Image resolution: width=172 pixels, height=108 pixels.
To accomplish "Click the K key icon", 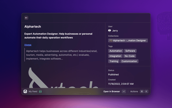I will point(146,92).
